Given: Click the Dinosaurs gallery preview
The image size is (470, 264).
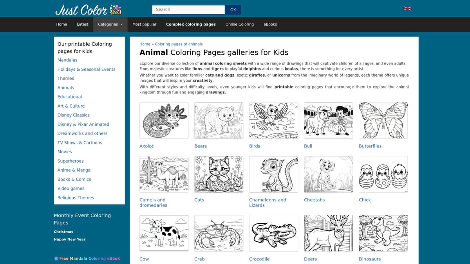Looking at the screenshot, I should 383,233.
